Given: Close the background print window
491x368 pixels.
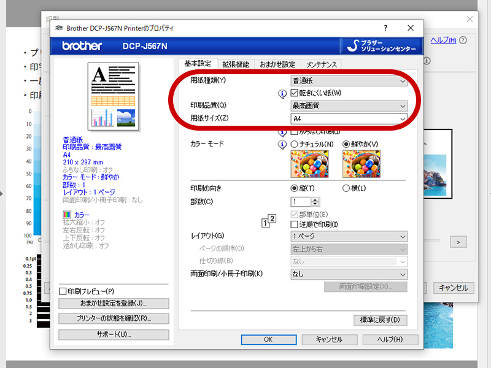Looking at the screenshot, I should [470, 19].
